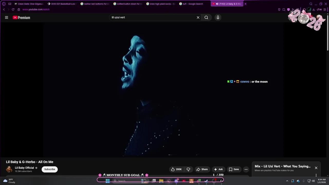
Task: Clear the YouTube search box text
Action: [x=198, y=17]
